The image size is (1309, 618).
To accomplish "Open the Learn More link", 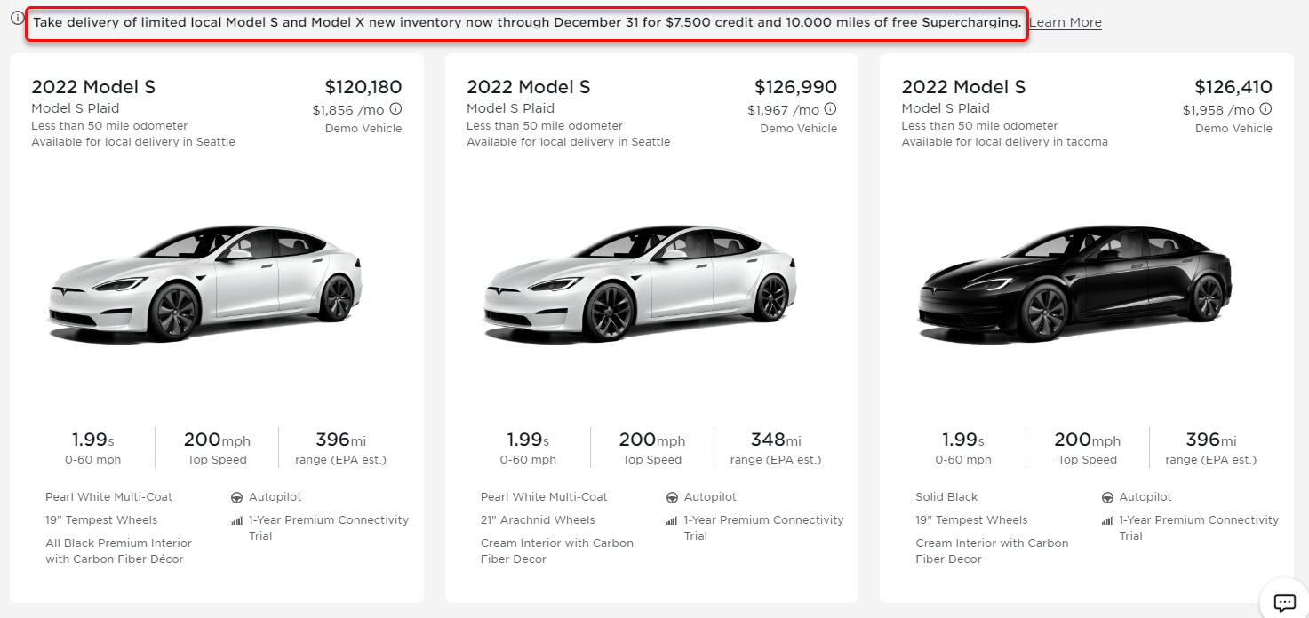I will (x=1066, y=22).
